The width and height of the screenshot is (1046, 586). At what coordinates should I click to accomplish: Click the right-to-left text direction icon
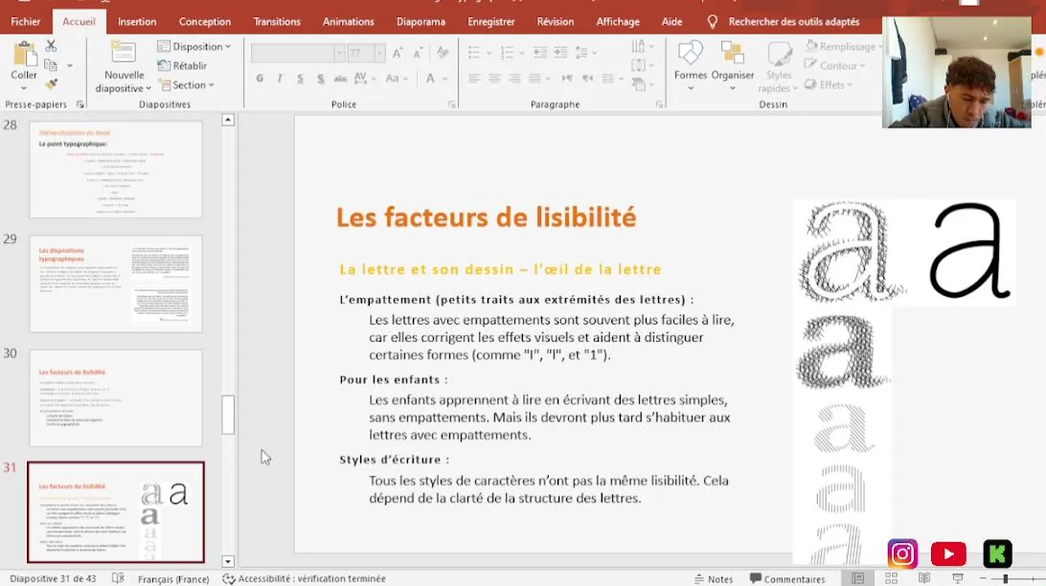587,79
